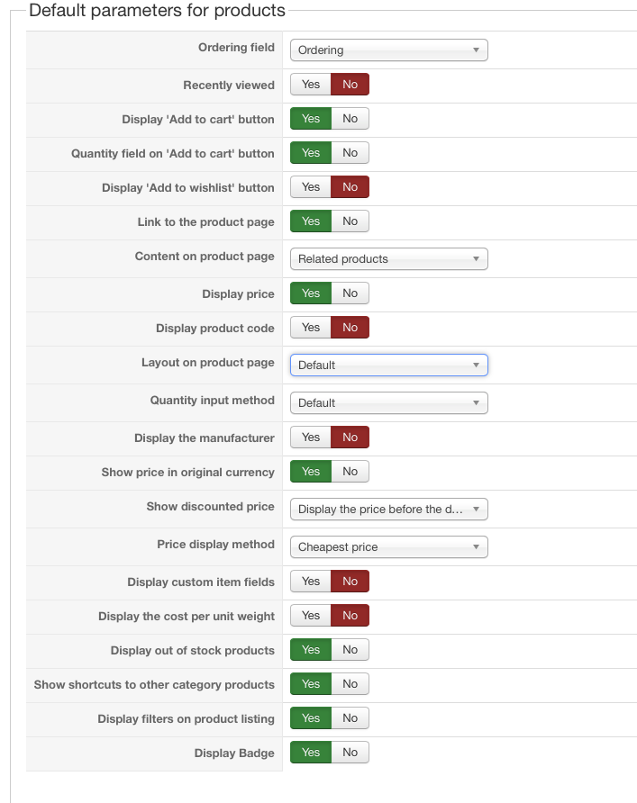Disable Show price in original currency

[350, 472]
